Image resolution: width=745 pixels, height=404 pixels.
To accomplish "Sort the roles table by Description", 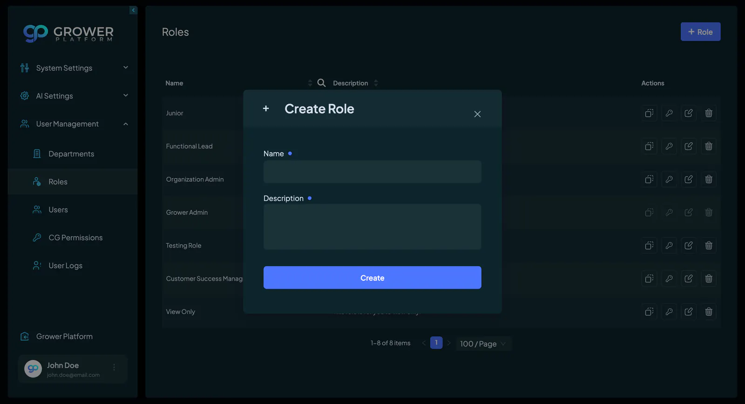I will 376,83.
